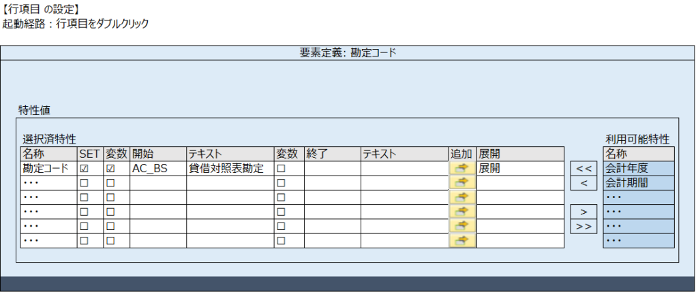Select the 勘定コード name cell in 選択済特性
698x296 pixels.
tap(48, 168)
